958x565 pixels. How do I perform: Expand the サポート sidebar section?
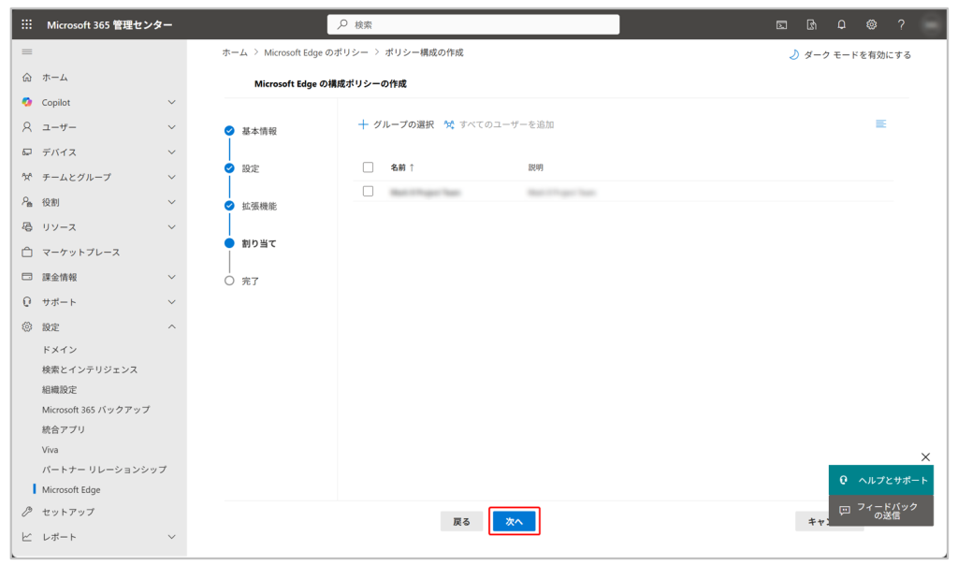[172, 302]
